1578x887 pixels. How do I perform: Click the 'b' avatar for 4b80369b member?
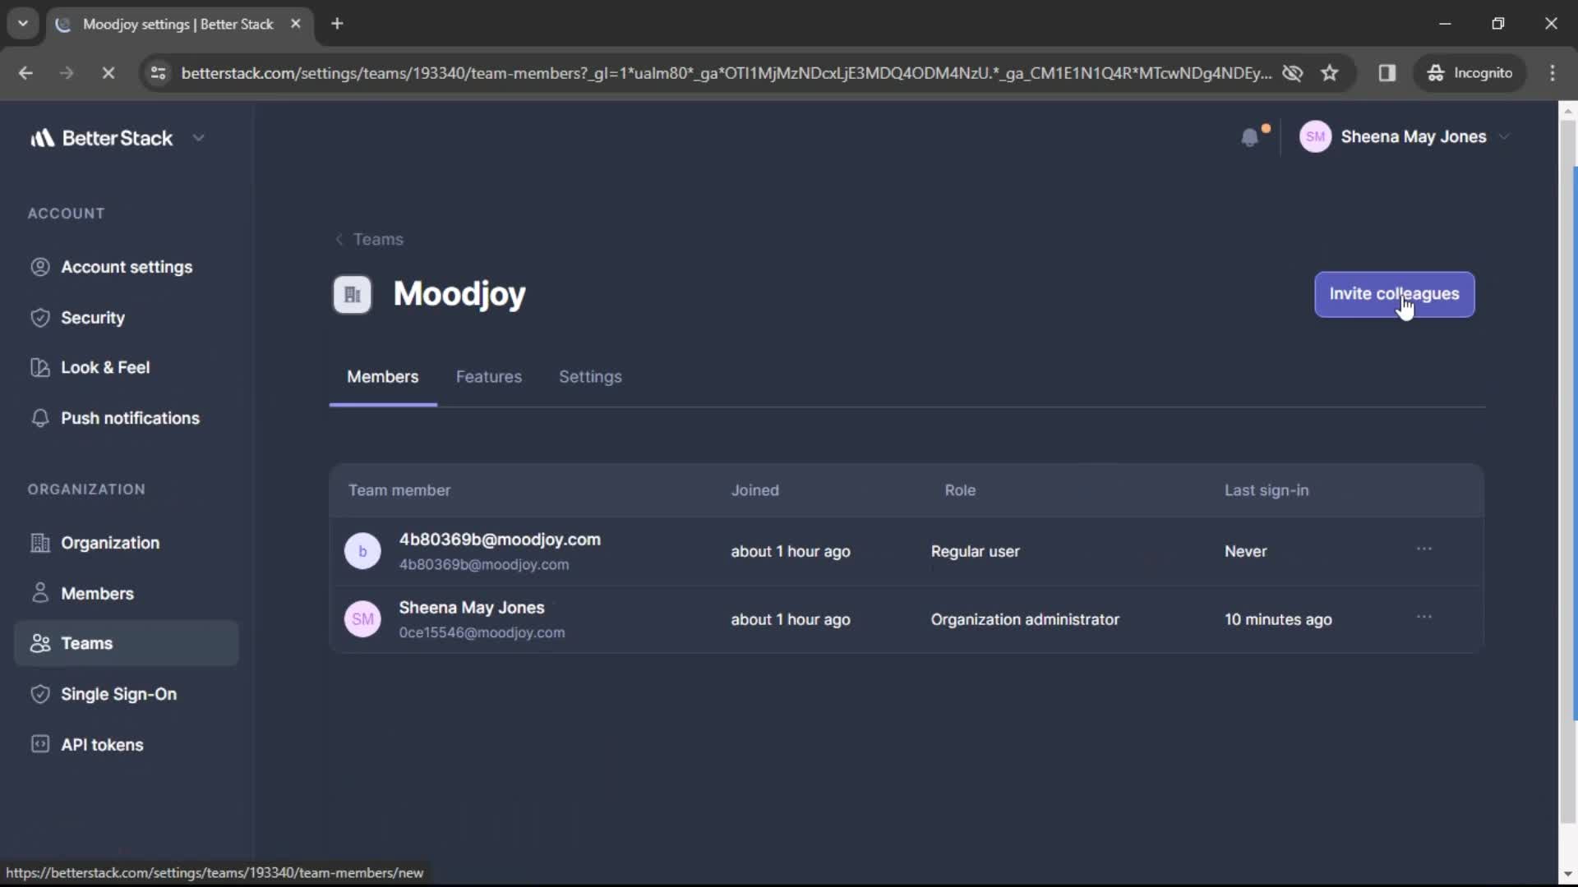pos(362,551)
